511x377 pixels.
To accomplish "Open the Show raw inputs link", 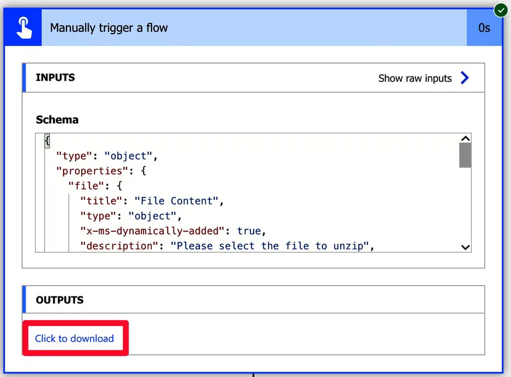I will pyautogui.click(x=415, y=78).
